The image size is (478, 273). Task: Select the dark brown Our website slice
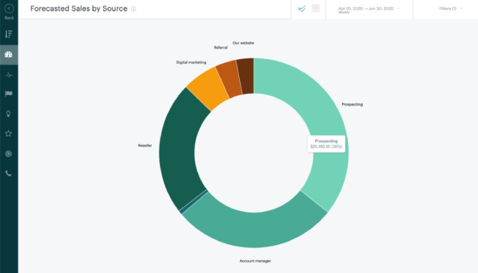(x=245, y=75)
